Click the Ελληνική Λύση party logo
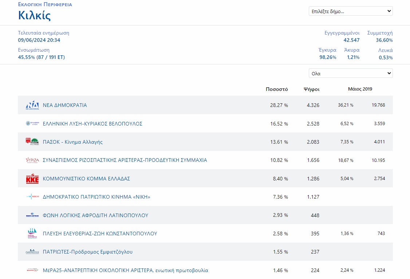 32,124
